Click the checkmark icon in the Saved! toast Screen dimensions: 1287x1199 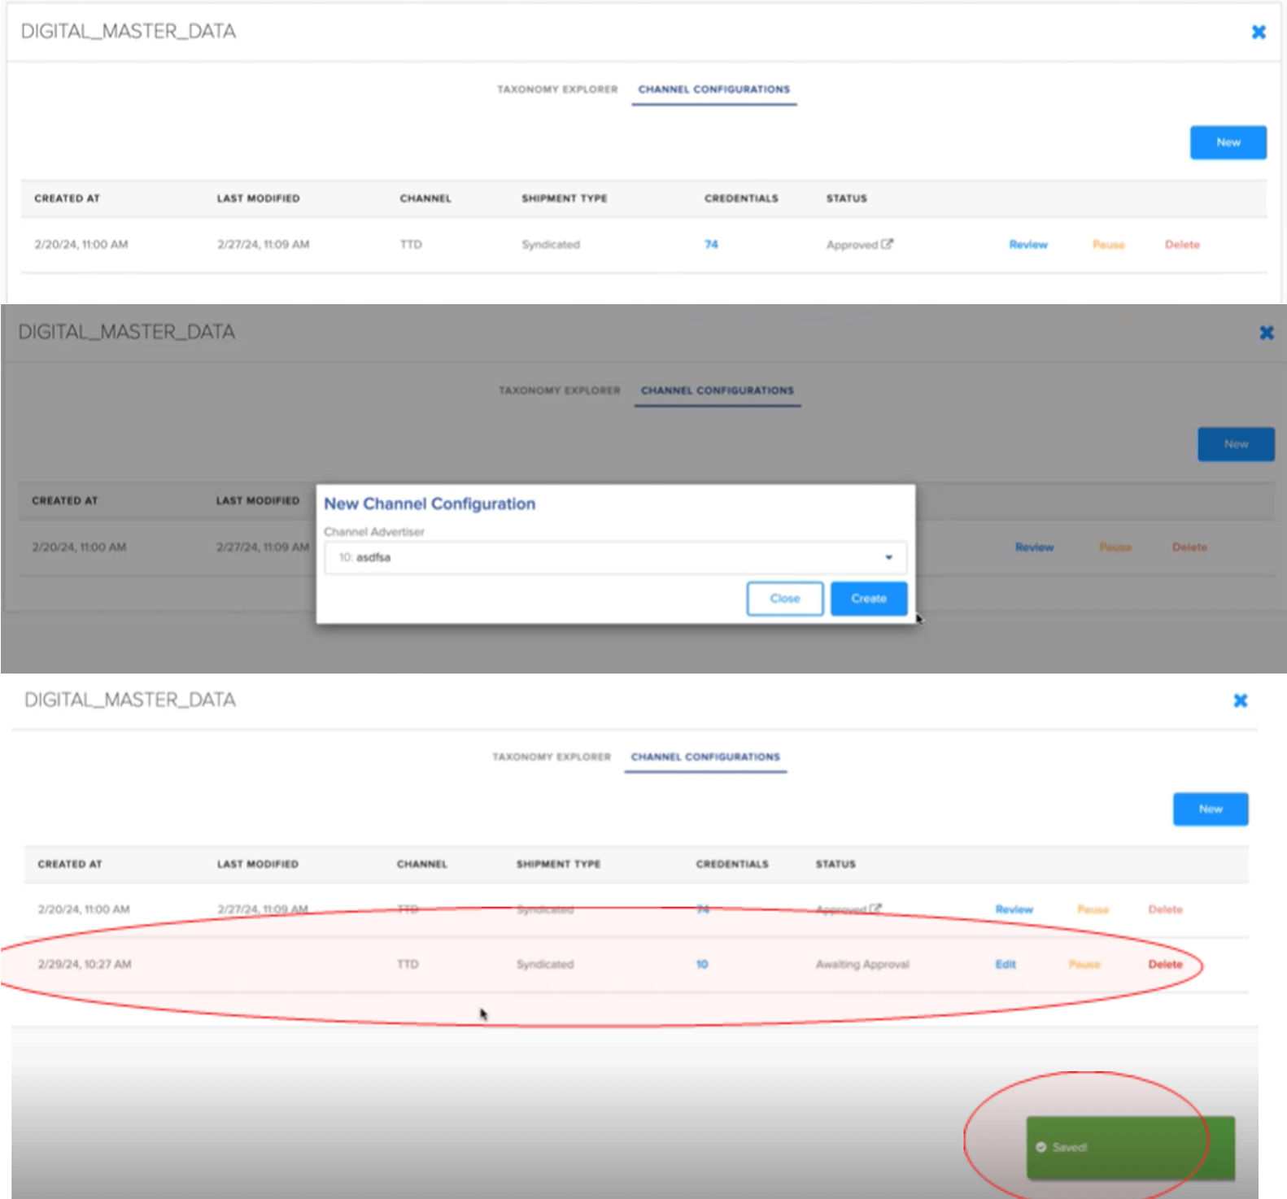pyautogui.click(x=1041, y=1147)
